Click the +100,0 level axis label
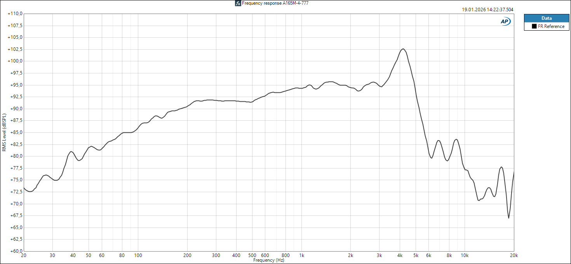 coord(15,61)
